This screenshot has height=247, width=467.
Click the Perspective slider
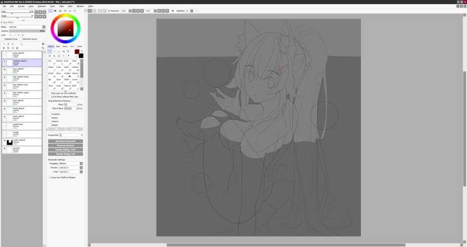pyautogui.click(x=71, y=135)
